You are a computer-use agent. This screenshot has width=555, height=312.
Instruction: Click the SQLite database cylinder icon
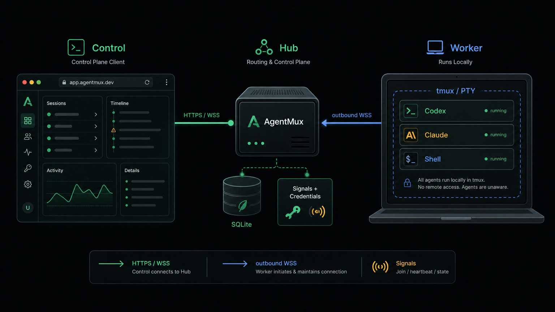242,195
